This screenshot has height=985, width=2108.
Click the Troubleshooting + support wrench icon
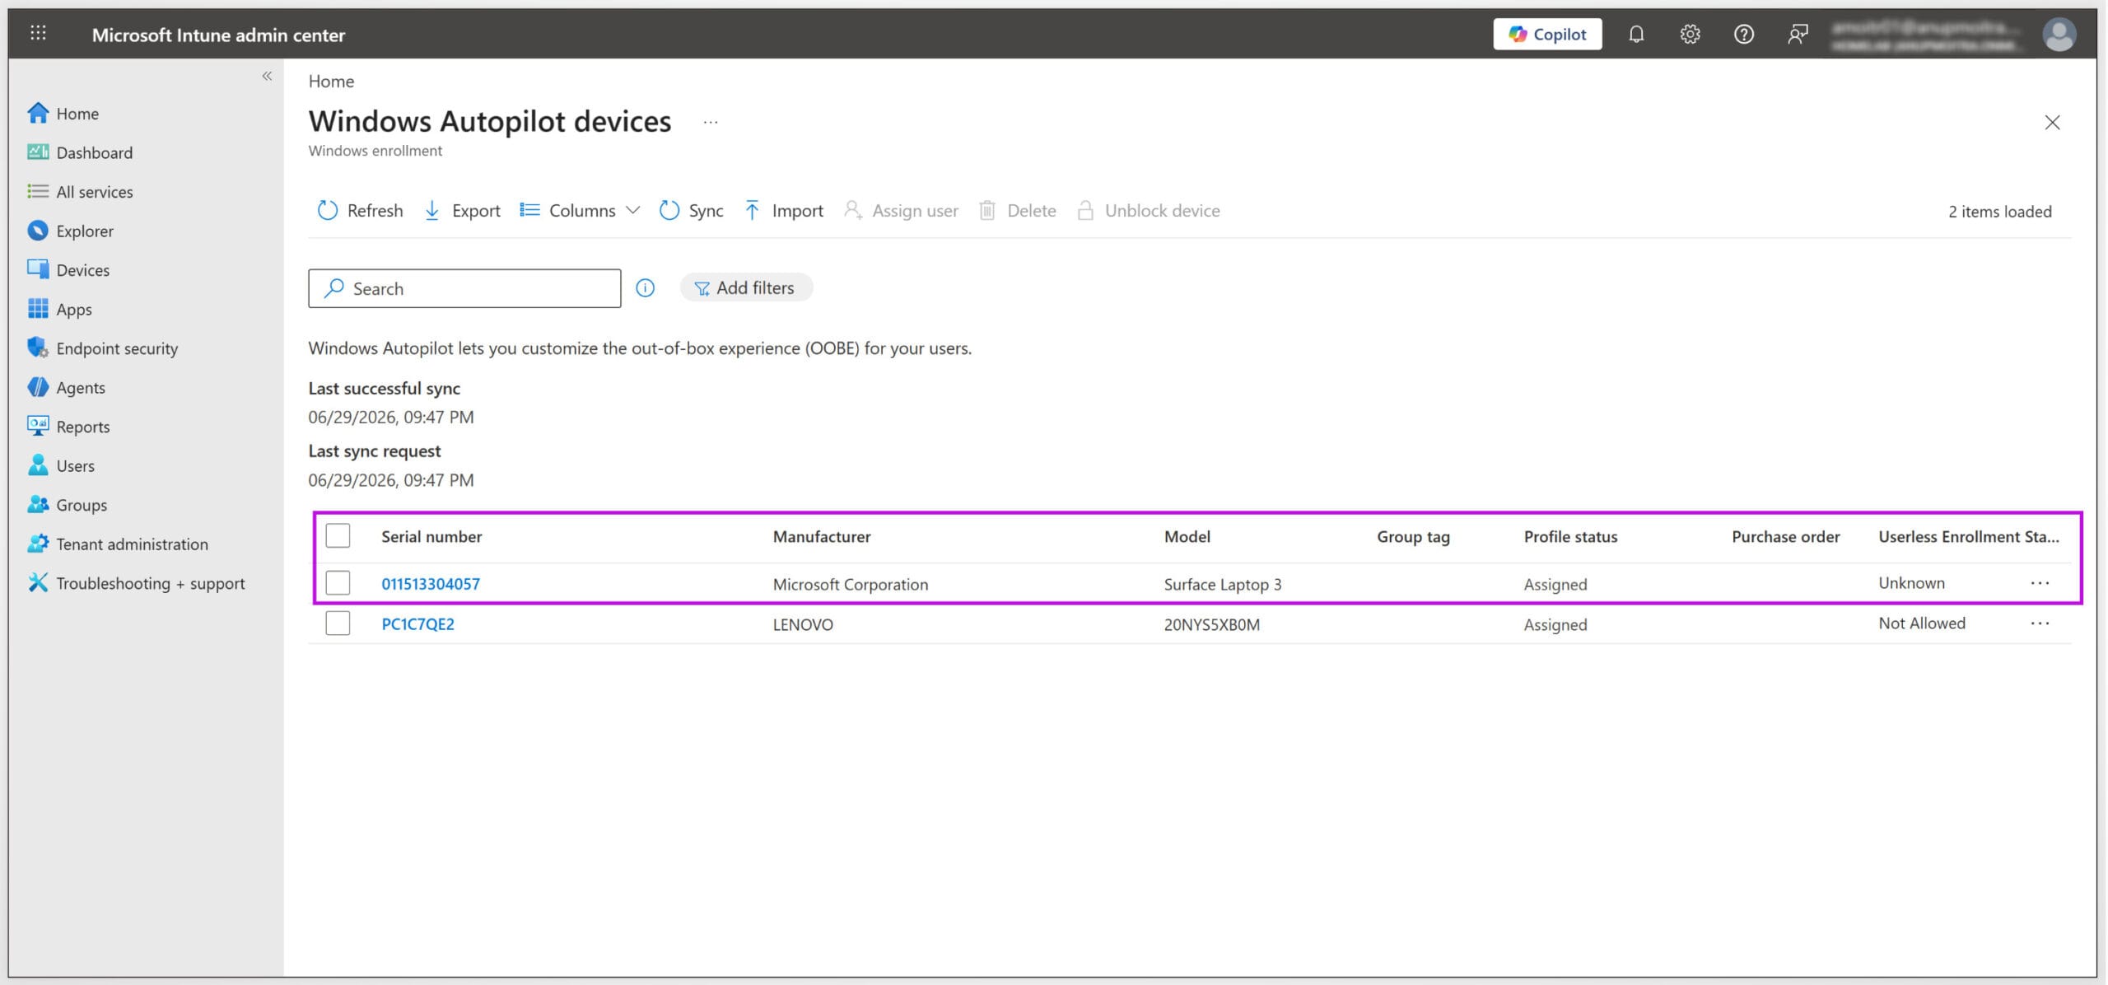pyautogui.click(x=38, y=583)
